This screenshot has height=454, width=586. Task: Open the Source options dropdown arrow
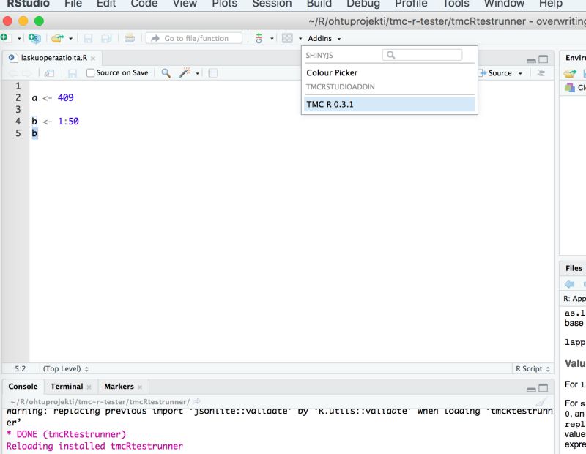(x=520, y=73)
